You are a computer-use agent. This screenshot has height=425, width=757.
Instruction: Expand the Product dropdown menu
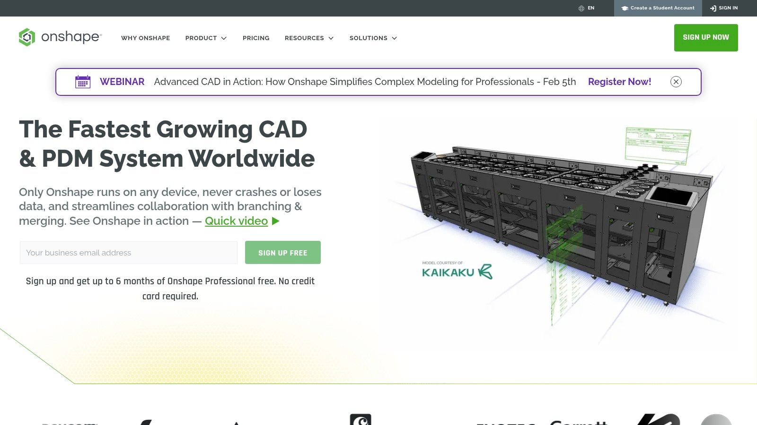[x=206, y=38]
